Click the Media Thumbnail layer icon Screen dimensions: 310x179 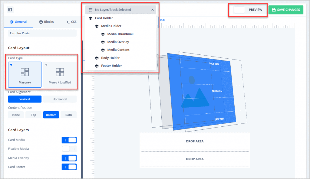103,34
